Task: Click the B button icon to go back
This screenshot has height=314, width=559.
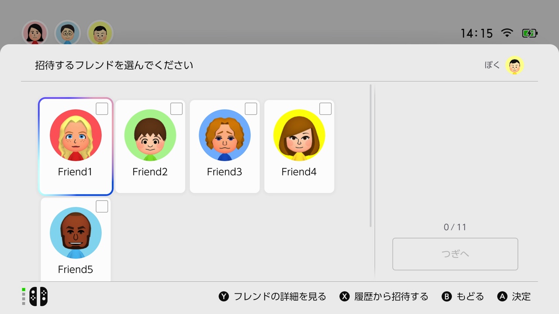Action: point(447,297)
